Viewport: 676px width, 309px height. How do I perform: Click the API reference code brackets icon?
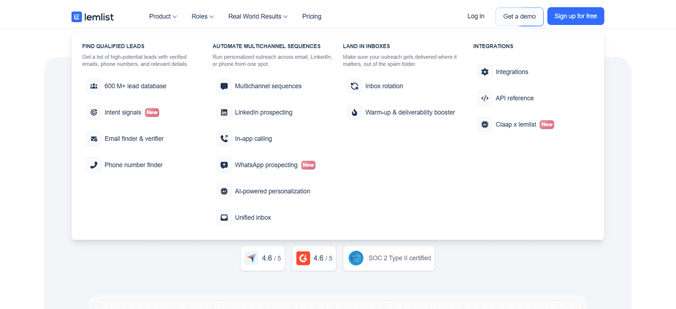tap(485, 98)
